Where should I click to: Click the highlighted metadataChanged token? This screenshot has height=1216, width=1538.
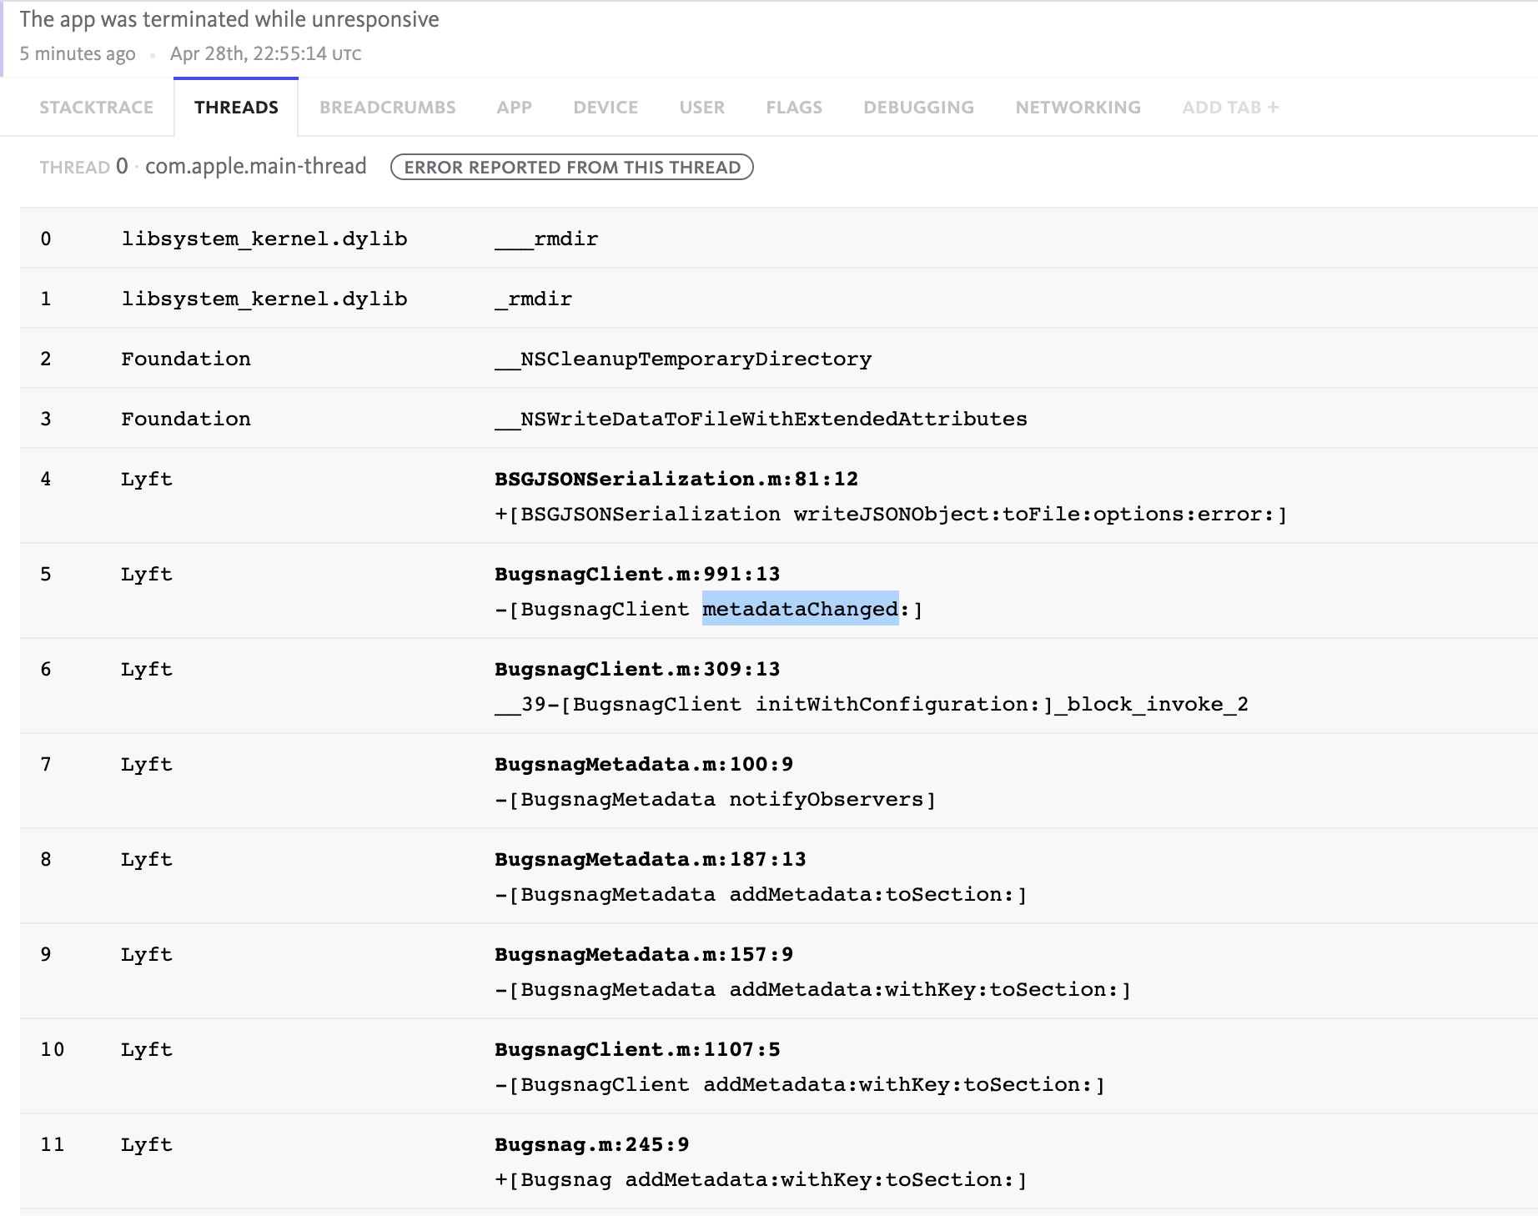(799, 610)
